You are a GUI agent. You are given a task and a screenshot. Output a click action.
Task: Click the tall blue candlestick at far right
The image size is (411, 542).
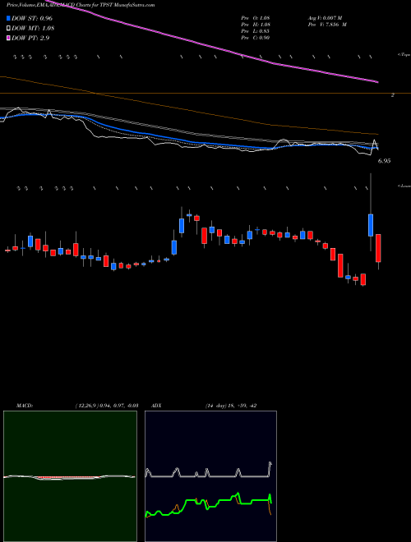(x=371, y=225)
